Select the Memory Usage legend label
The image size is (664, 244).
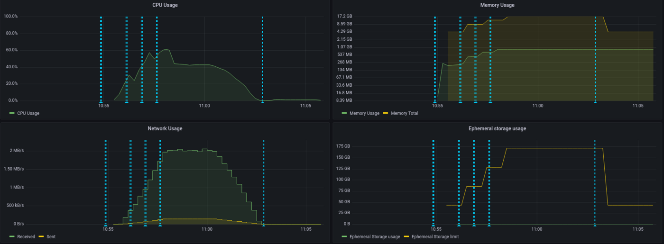pos(364,113)
